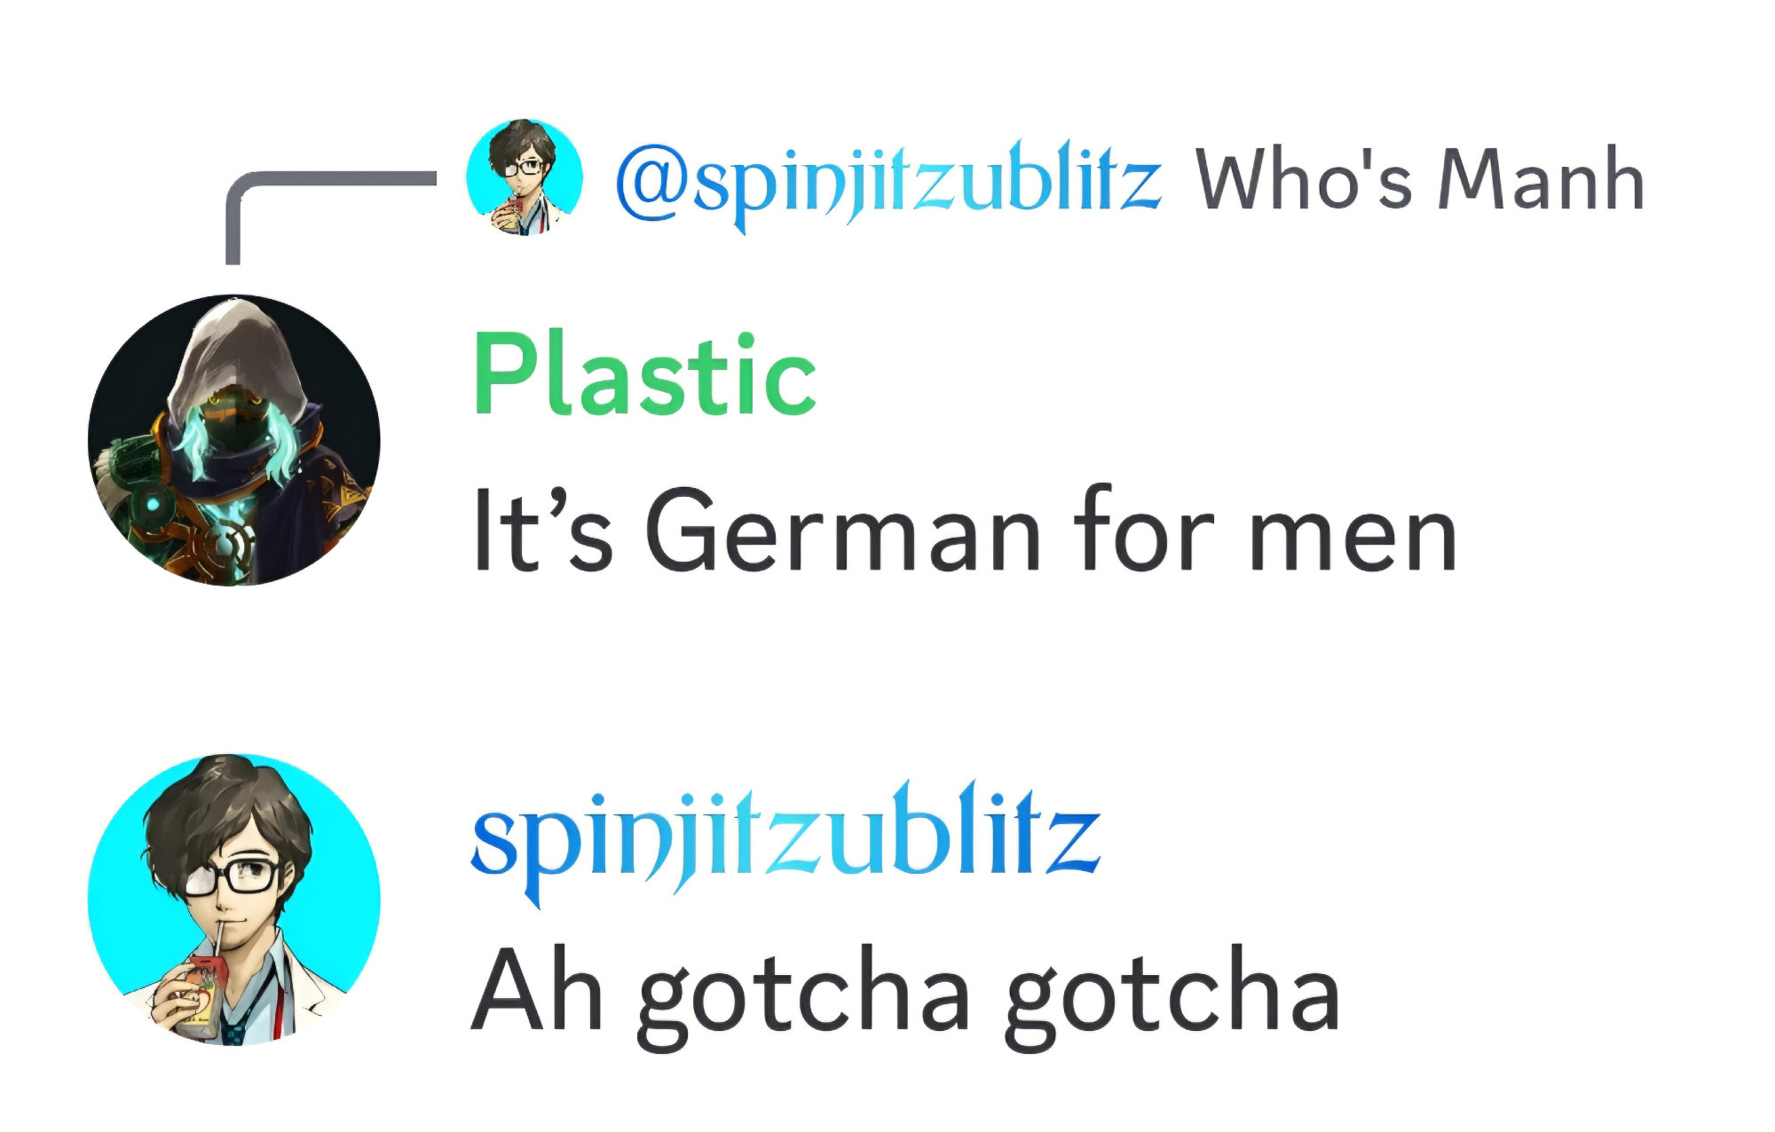
Task: Click the message 'It's German for men'
Action: pyautogui.click(x=965, y=531)
